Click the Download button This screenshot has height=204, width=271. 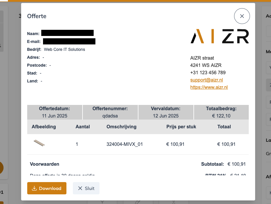coord(47,188)
